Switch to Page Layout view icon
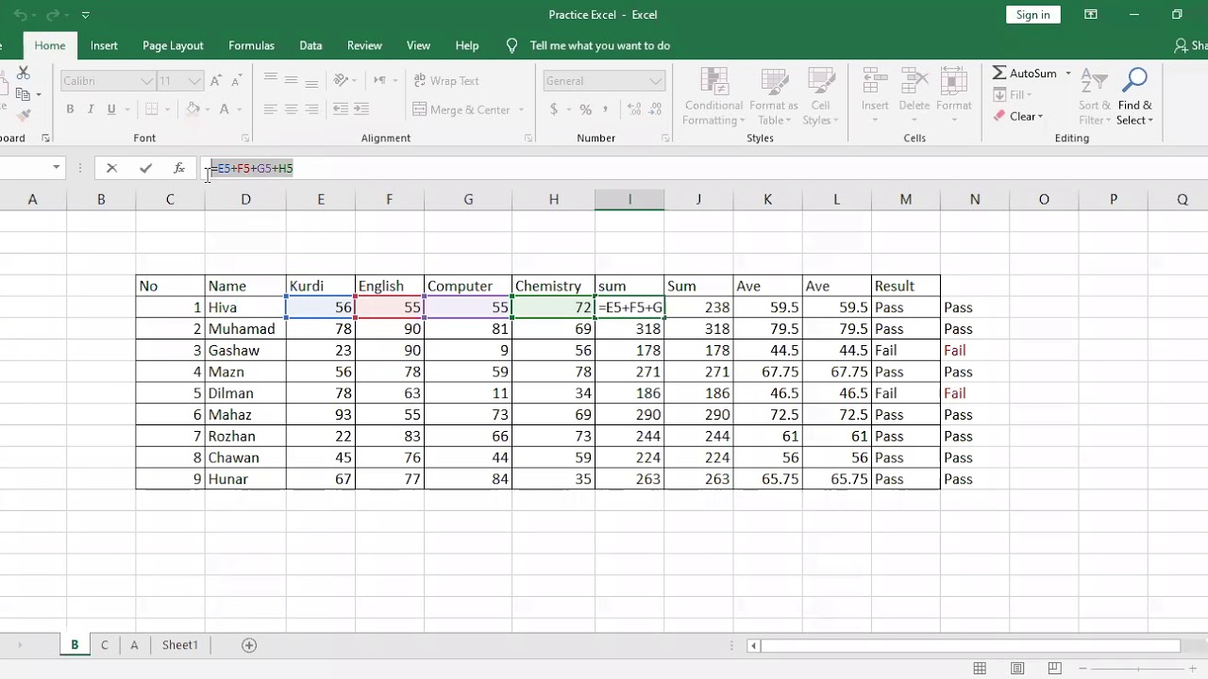The image size is (1208, 679). coord(1017,669)
